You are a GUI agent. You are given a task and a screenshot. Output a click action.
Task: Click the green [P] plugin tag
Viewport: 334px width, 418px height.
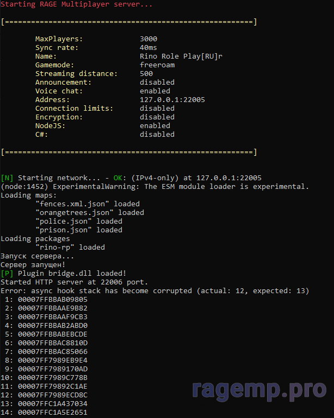[7, 274]
